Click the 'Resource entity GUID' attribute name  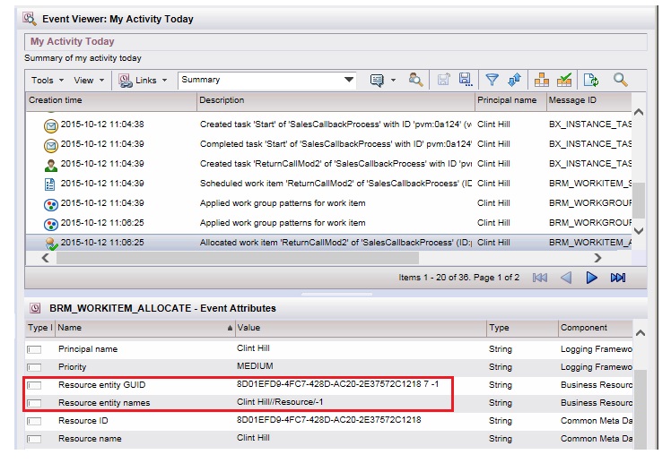[102, 385]
